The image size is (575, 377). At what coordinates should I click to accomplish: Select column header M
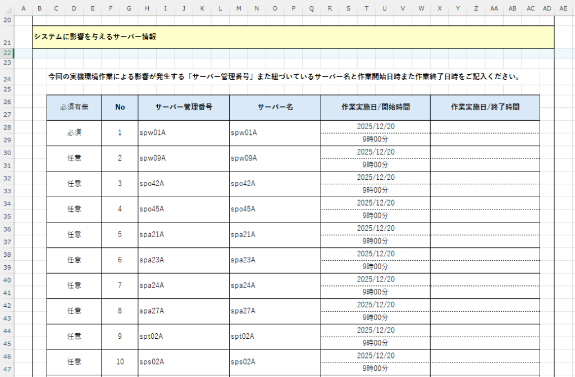239,8
